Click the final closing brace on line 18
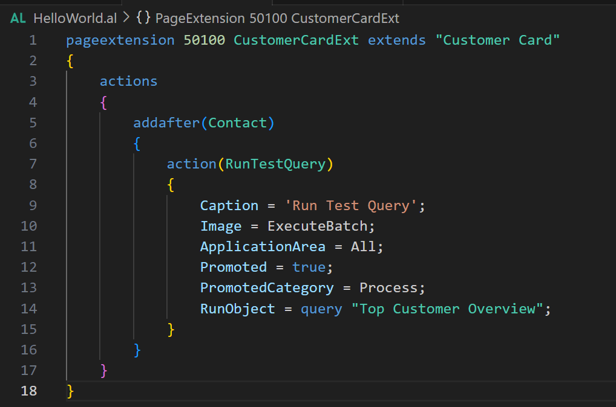This screenshot has width=616, height=407. pyautogui.click(x=70, y=391)
